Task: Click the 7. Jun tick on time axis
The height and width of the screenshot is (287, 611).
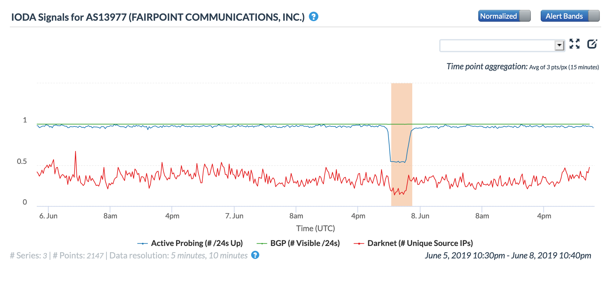Action: (234, 216)
